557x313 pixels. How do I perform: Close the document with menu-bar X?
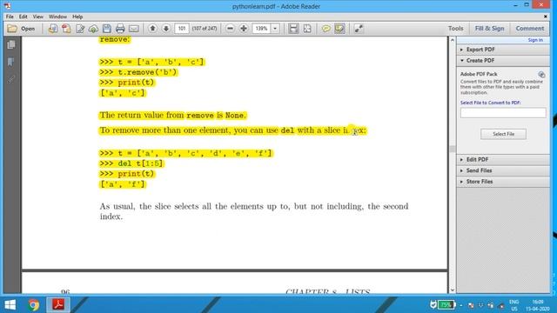click(x=546, y=17)
